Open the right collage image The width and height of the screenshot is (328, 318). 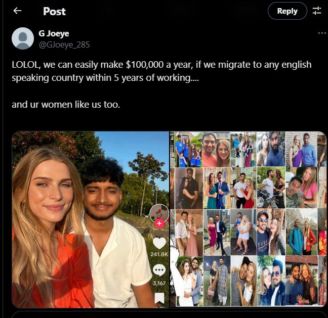coord(248,219)
